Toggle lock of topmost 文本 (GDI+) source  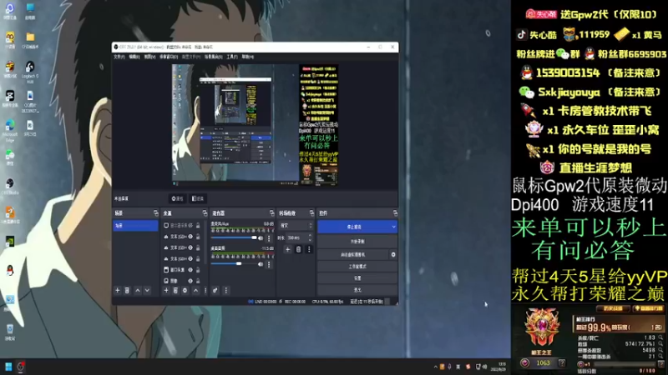pyautogui.click(x=198, y=237)
